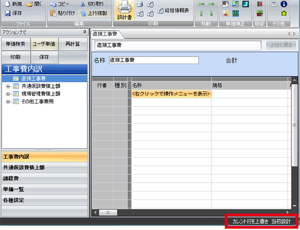
Task: Expand the その他工事費用 tree node
Action: (x=8, y=102)
